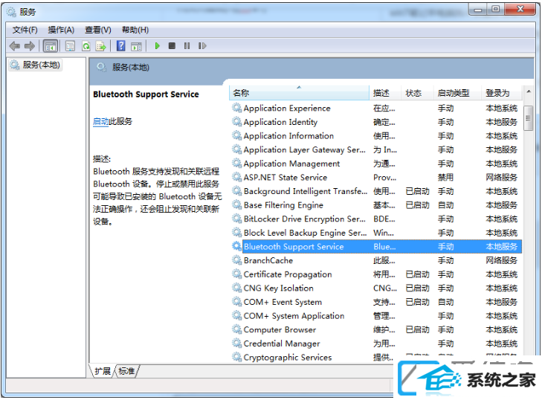Select Application Layer Gateway Service row
The width and height of the screenshot is (542, 400).
click(376, 149)
